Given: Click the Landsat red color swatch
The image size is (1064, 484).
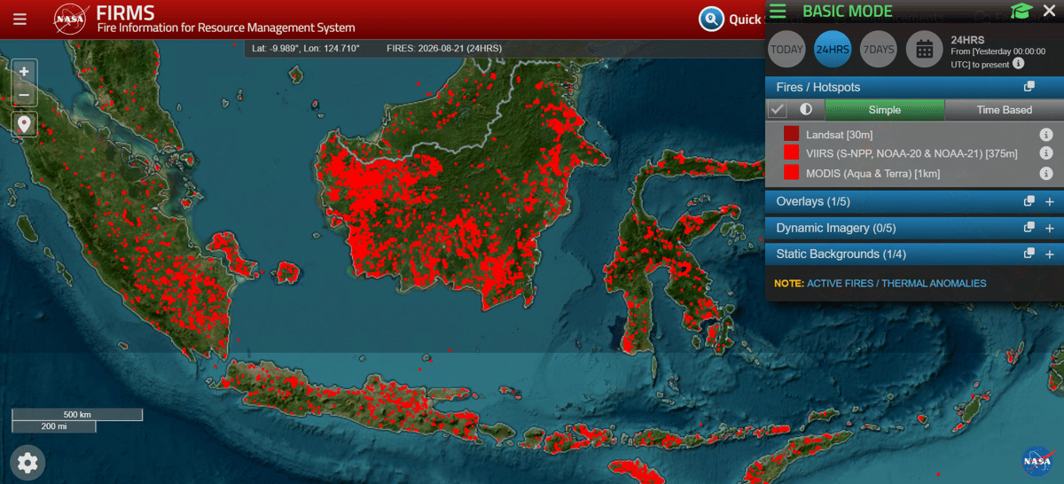Looking at the screenshot, I should [792, 134].
